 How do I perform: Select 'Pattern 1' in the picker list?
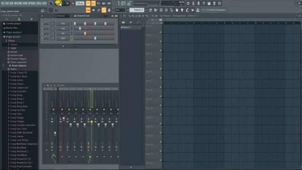pos(131,27)
